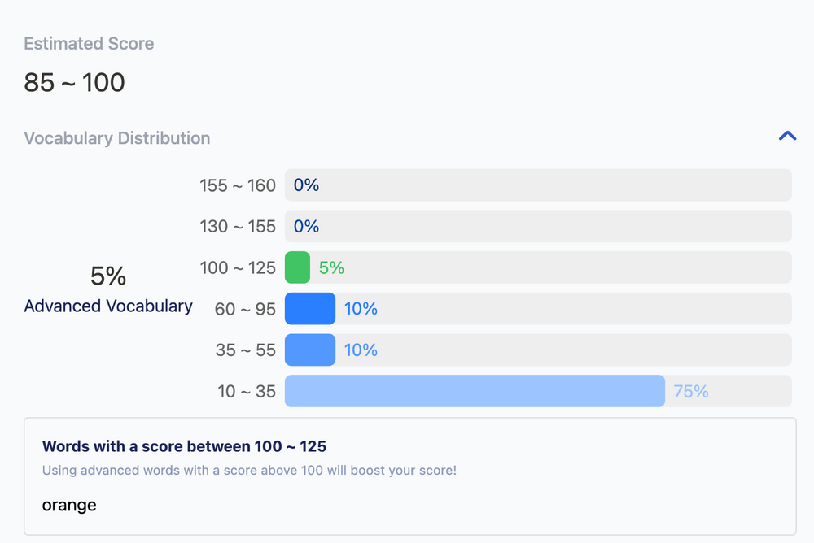Click the 130 ~ 155 score bar
The image size is (814, 543).
point(537,226)
